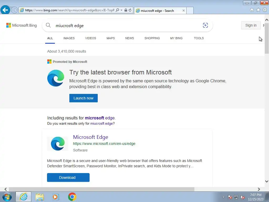This screenshot has width=269, height=202.
Task: Go to the IE Home page icon
Action: point(252,10)
